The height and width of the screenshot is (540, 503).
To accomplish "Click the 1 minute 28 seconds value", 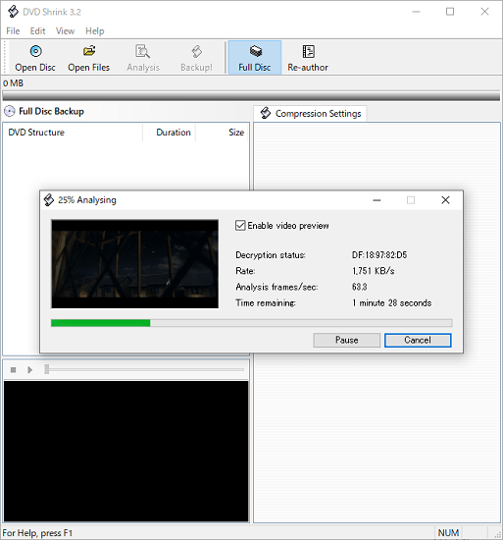I will click(391, 303).
